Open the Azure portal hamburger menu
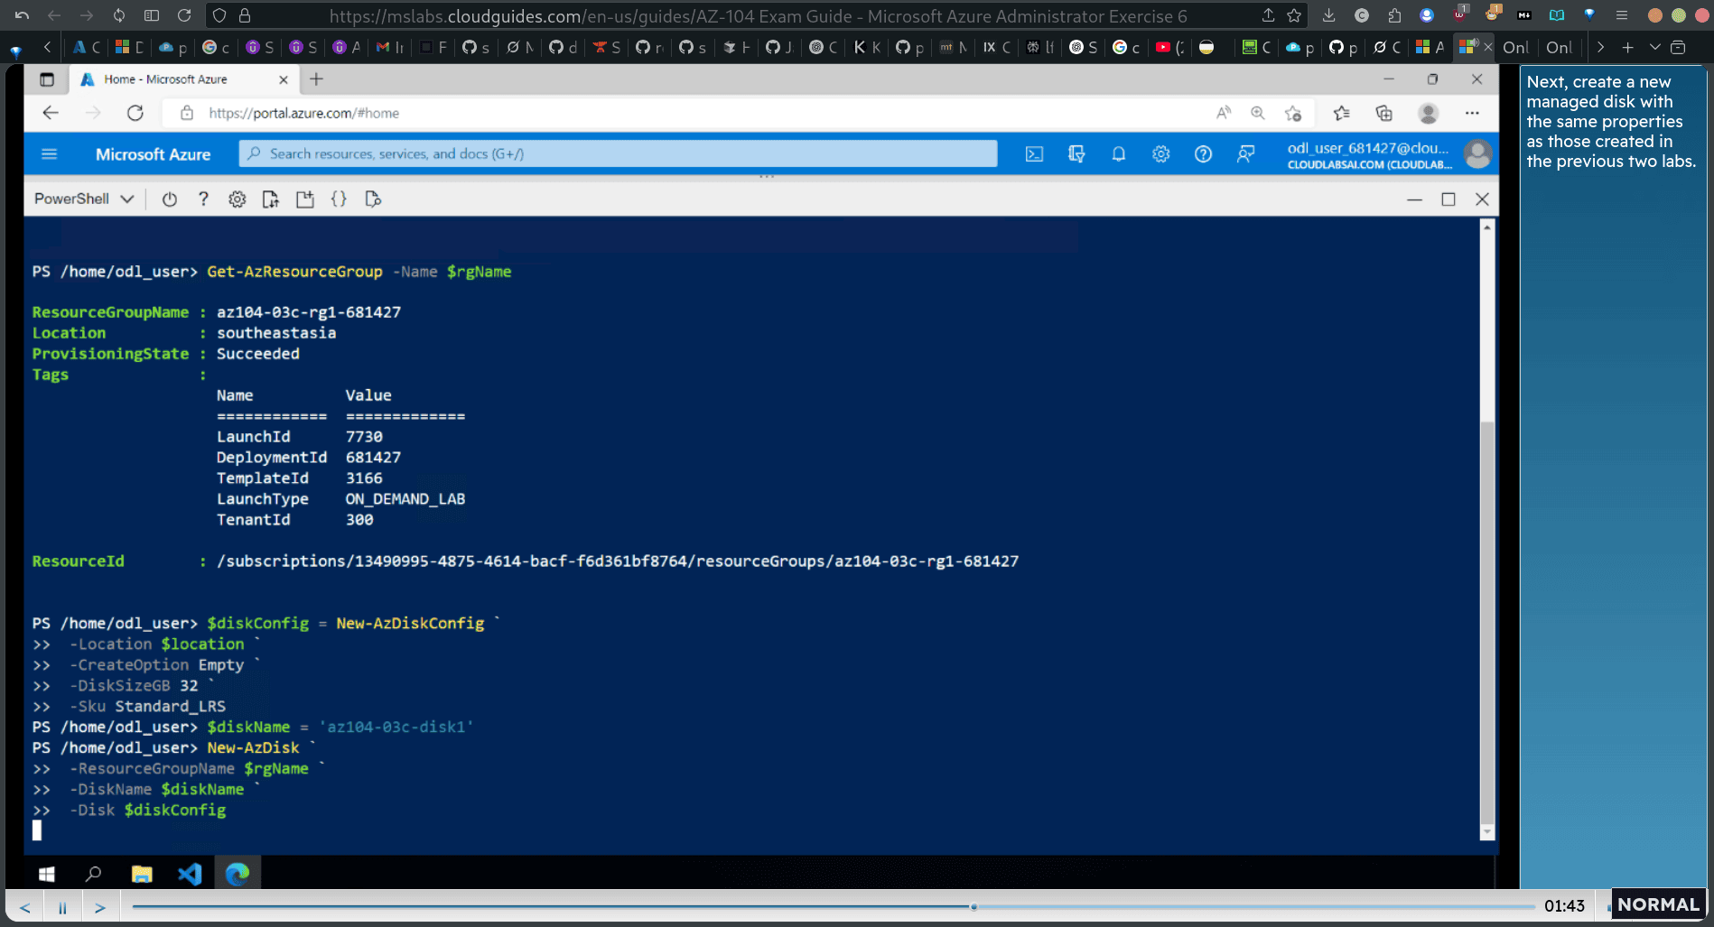 click(50, 154)
